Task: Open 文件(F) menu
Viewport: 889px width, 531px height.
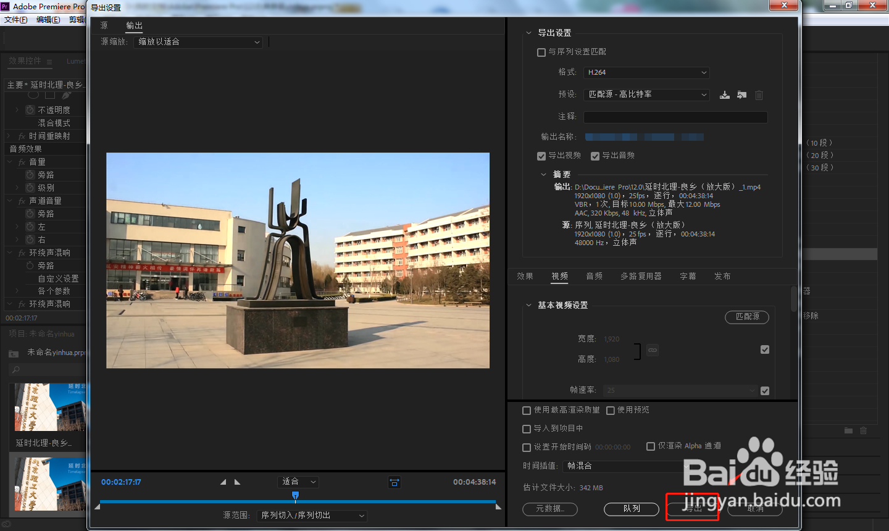Action: coord(15,20)
